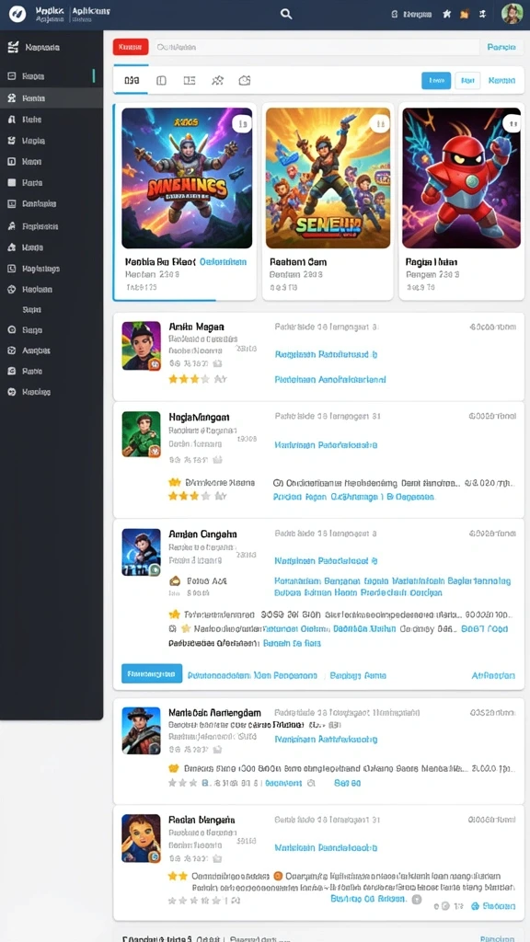
Task: Click corner badge on middle featured card
Action: (x=380, y=124)
